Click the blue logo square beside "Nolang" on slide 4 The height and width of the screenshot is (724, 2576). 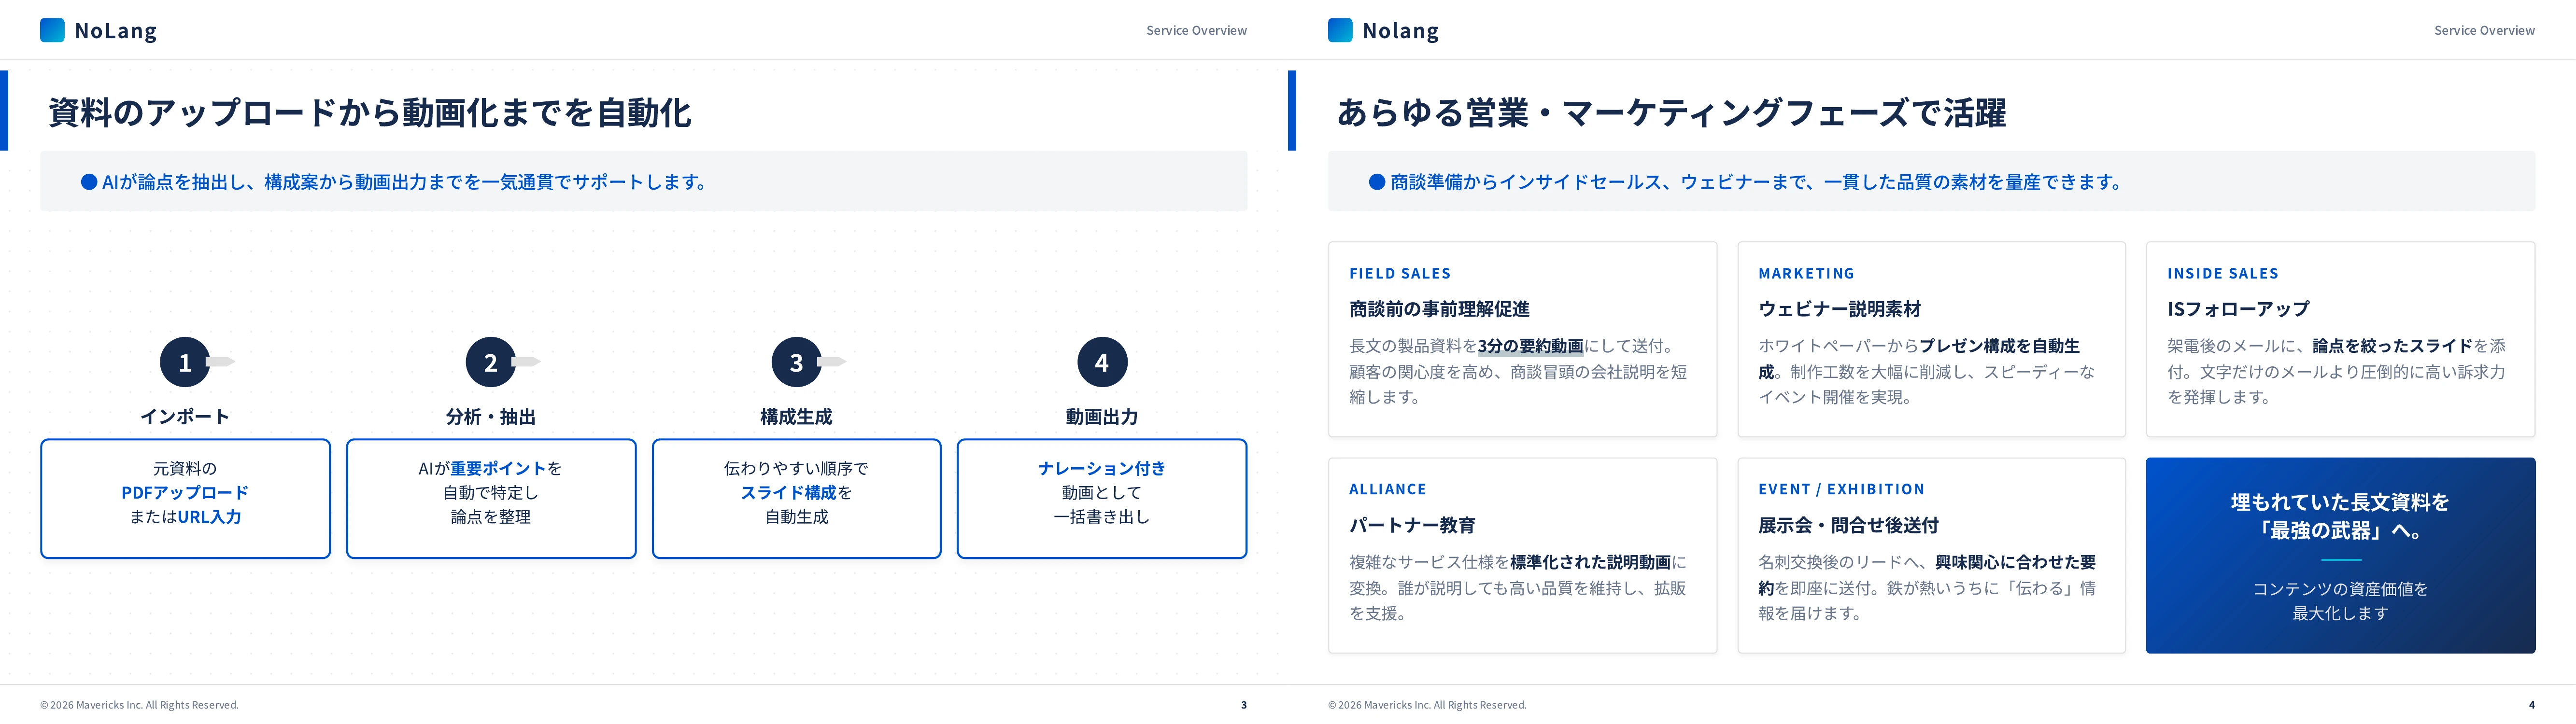click(x=1340, y=30)
